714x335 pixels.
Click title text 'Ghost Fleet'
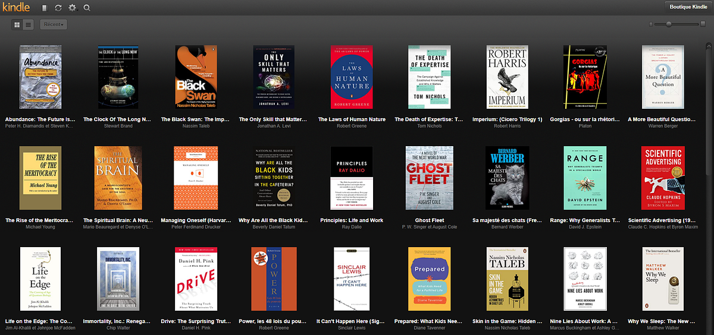coord(430,220)
